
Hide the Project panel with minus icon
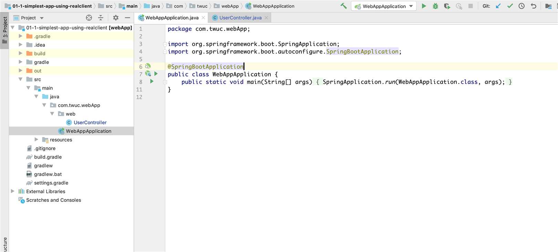click(127, 18)
